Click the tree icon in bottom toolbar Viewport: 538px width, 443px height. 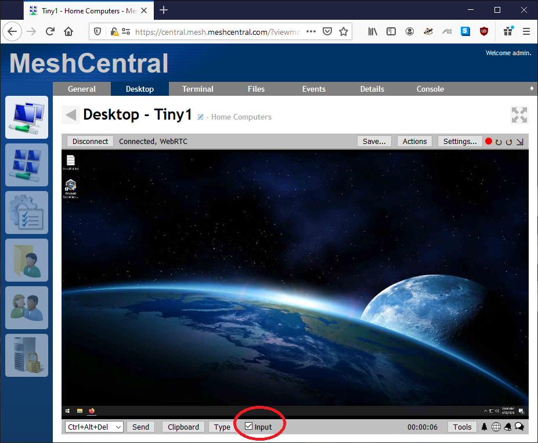(484, 427)
